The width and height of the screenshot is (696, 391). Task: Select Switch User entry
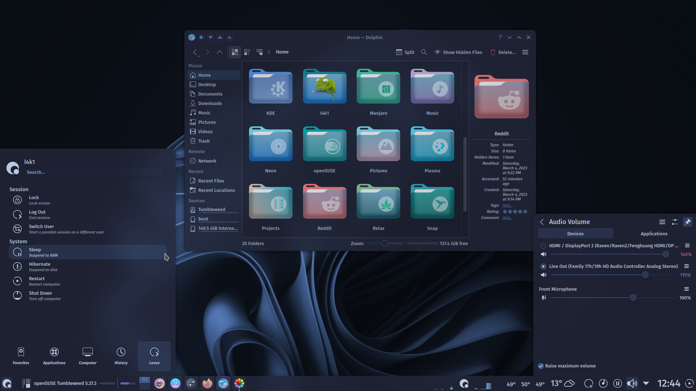87,229
